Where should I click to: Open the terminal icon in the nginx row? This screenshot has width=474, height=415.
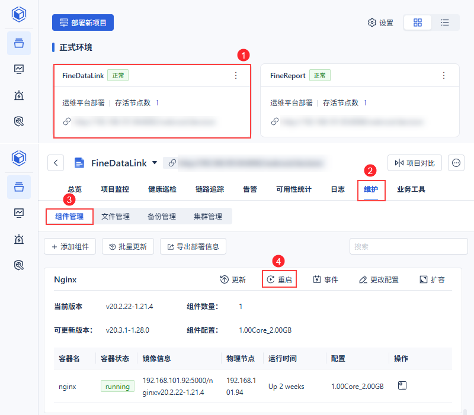[x=402, y=385]
